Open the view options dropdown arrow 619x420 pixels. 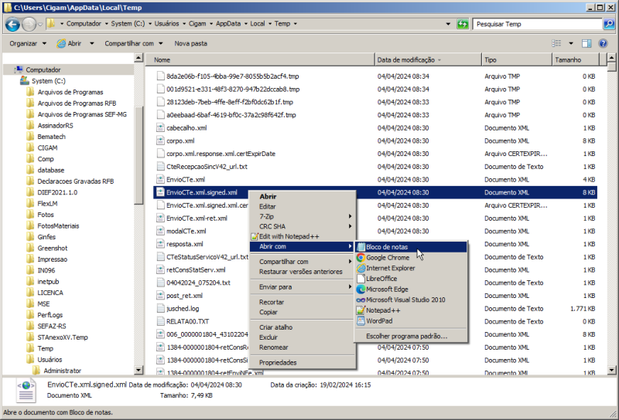[x=571, y=43]
